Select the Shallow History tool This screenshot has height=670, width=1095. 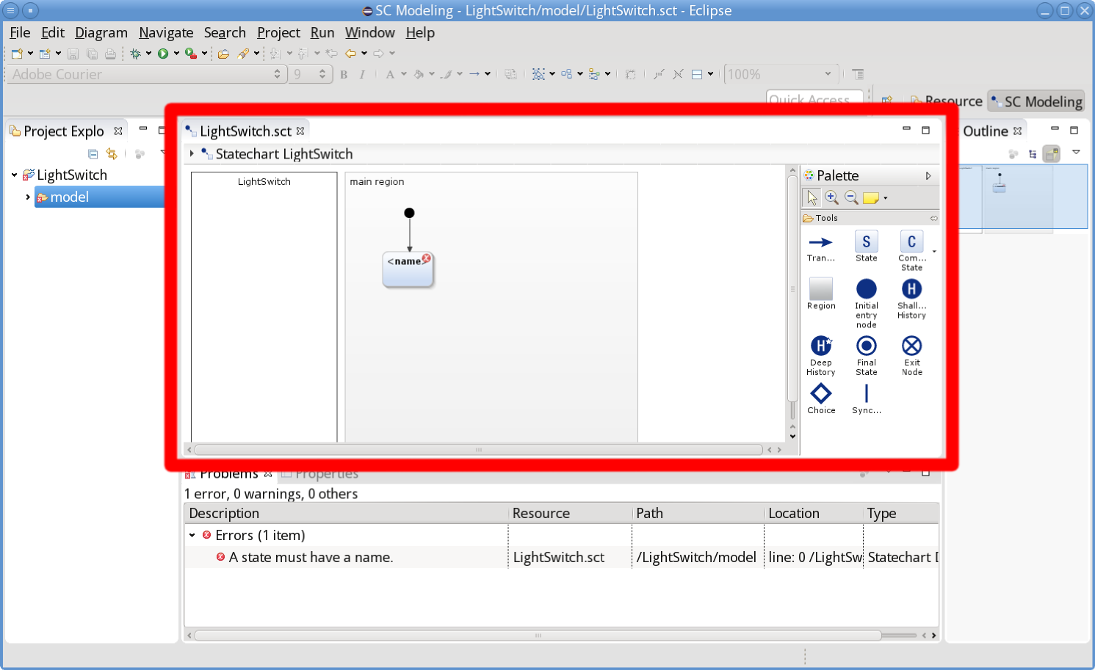[911, 299]
